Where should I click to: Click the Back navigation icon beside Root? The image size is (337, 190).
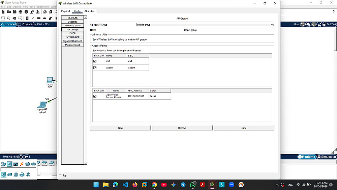tap(302, 24)
